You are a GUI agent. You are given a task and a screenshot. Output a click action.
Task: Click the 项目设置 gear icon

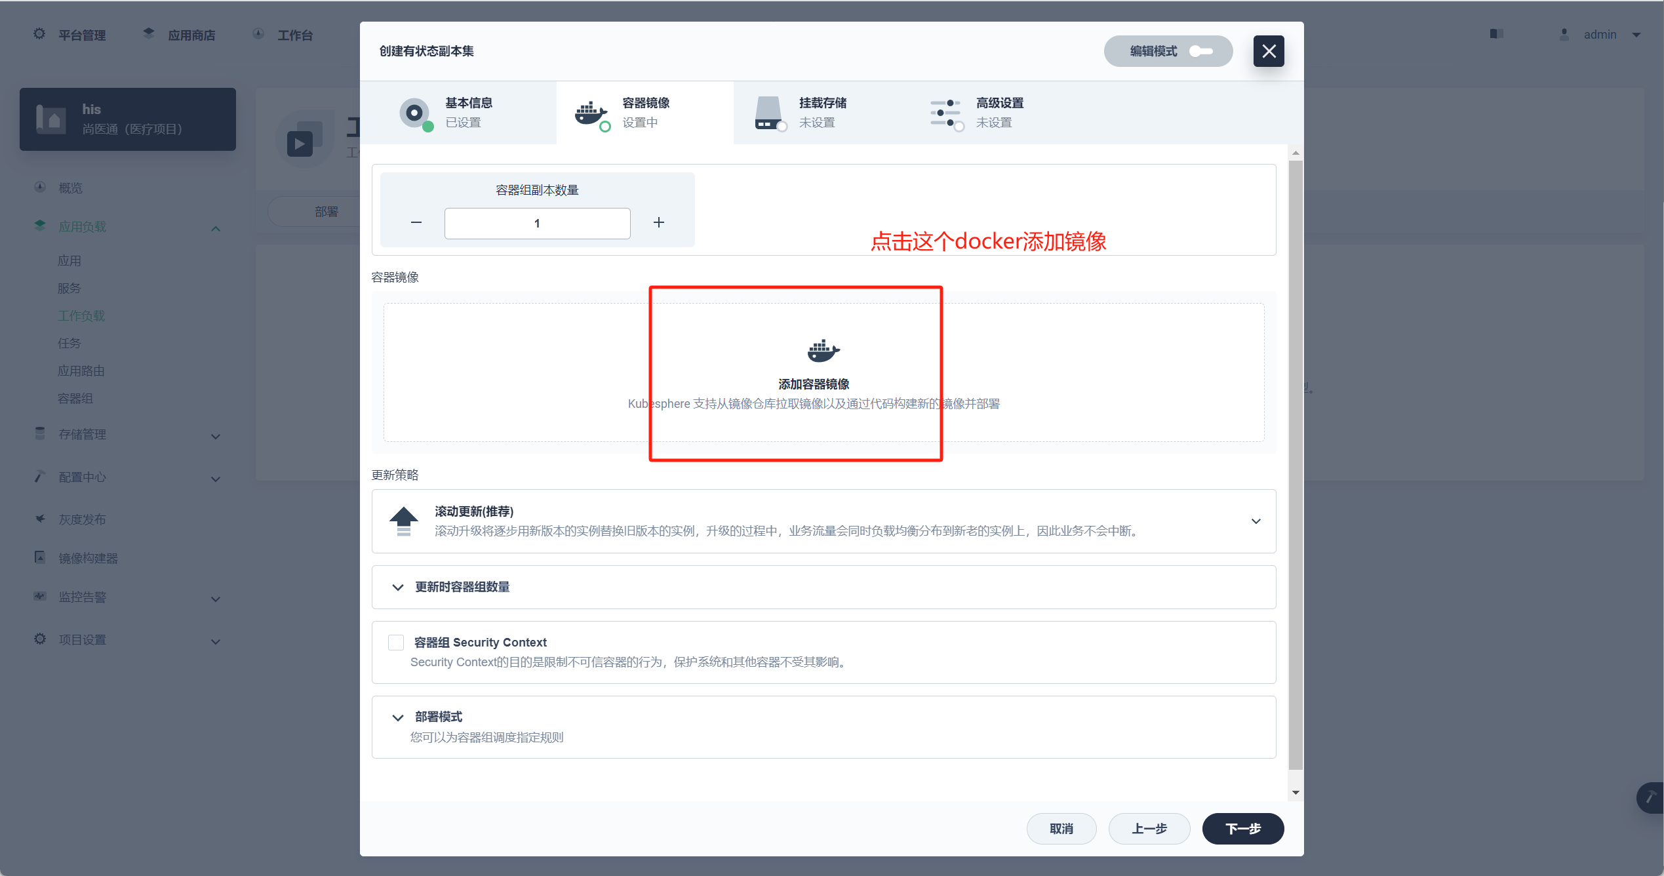click(40, 639)
